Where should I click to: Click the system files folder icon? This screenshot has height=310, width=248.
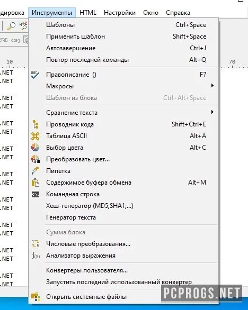36,297
